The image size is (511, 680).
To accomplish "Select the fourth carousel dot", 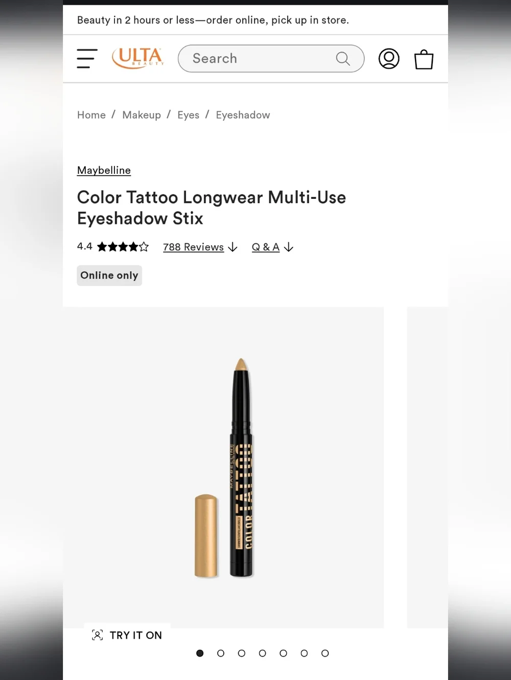I will click(263, 653).
